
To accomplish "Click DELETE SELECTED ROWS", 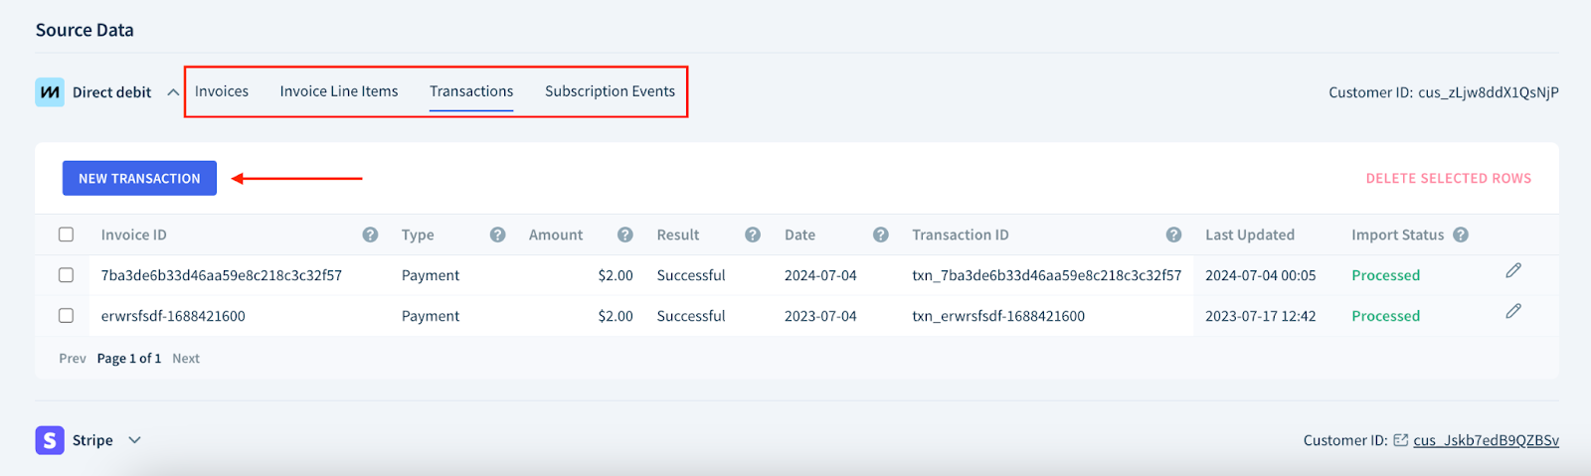I will pos(1449,179).
